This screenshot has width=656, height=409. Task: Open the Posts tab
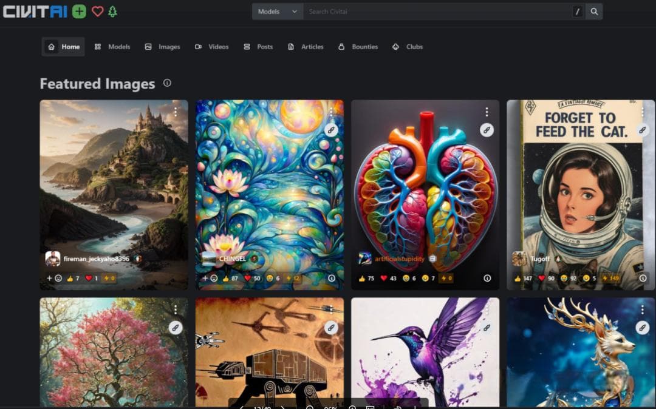click(x=258, y=47)
